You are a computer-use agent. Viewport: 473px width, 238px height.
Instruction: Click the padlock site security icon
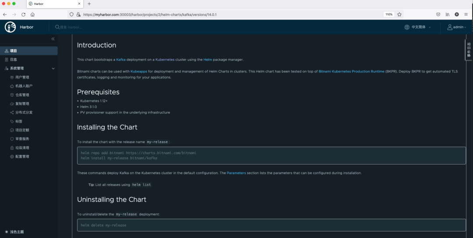(x=78, y=14)
